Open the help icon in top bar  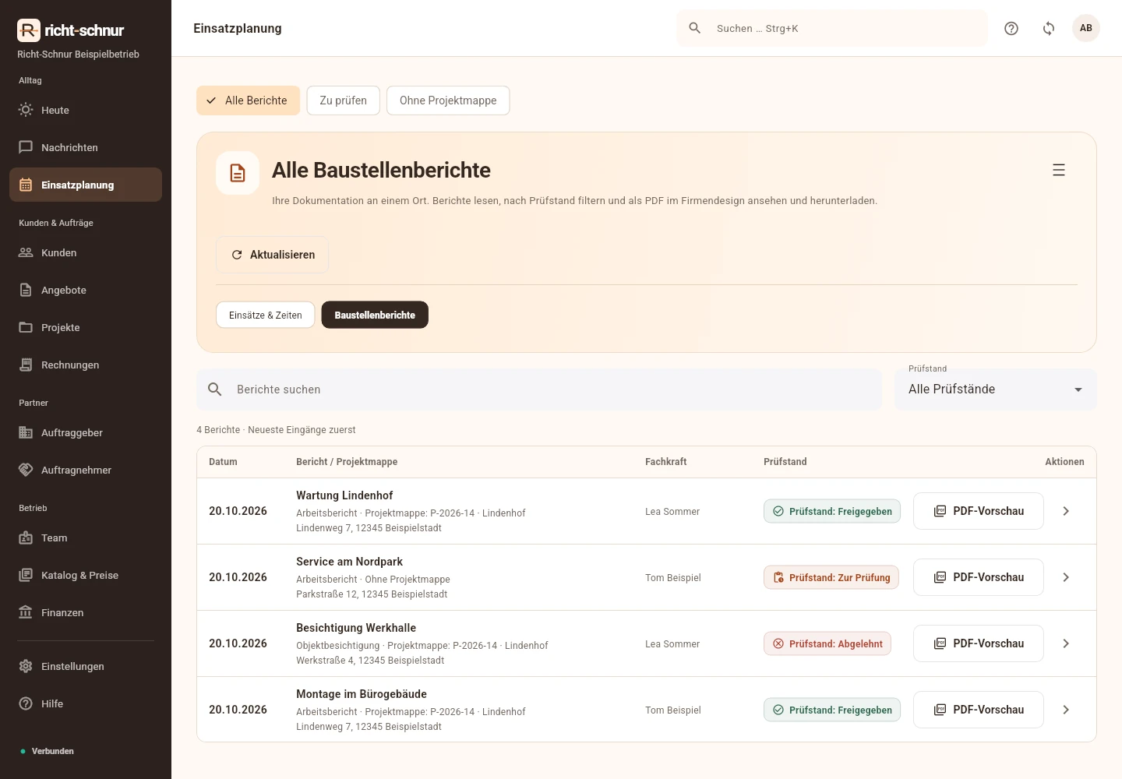(1011, 28)
